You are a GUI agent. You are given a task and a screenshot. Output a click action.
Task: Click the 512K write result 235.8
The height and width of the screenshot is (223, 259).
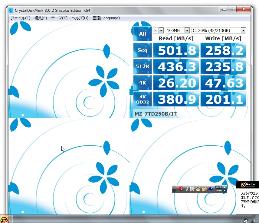click(223, 66)
